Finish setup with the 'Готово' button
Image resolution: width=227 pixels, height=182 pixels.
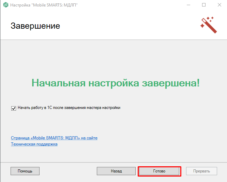(x=159, y=171)
